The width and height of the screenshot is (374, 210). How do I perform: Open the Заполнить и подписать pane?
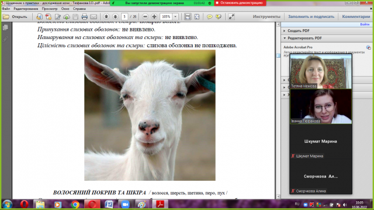311,17
